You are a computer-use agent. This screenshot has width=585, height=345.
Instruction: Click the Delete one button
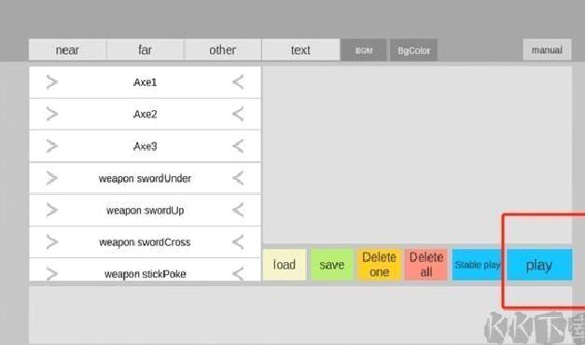point(379,265)
